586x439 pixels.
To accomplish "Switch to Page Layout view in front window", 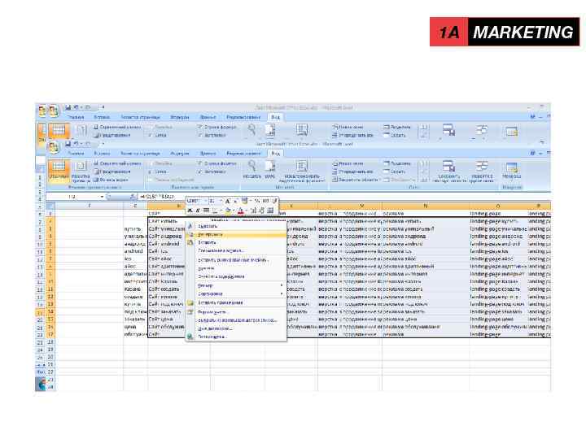I will [81, 171].
